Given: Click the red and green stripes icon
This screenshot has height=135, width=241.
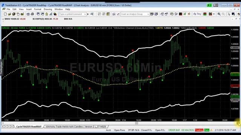Looking at the screenshot, I should [205, 14].
